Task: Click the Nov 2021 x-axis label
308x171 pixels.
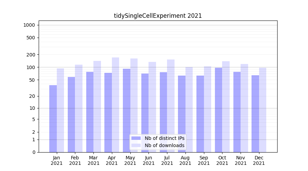Action: [241, 160]
